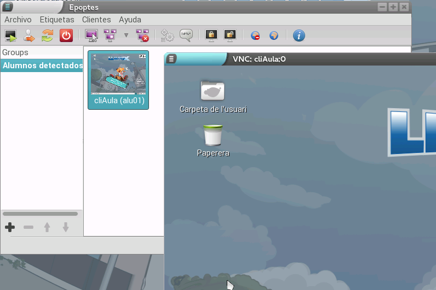
Task: Click the monitor user screen icon
Action: click(x=91, y=36)
